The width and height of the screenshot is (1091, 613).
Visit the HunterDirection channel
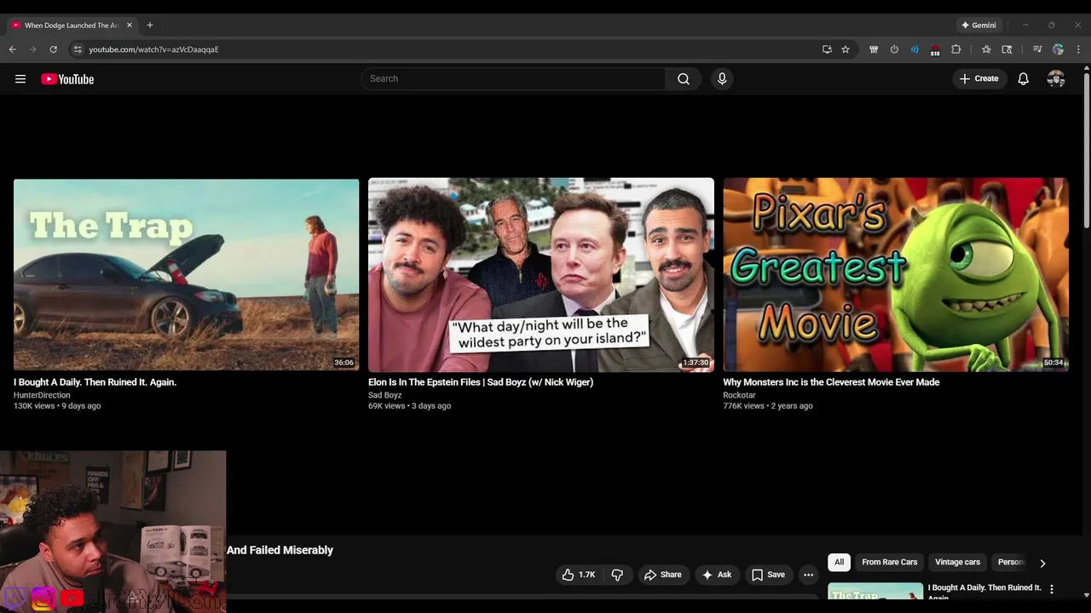(42, 395)
